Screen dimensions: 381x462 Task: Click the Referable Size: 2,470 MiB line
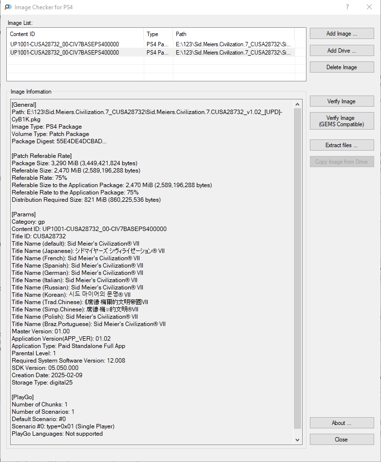(76, 171)
